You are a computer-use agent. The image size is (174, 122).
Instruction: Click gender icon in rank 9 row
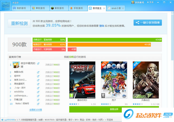[38, 100]
